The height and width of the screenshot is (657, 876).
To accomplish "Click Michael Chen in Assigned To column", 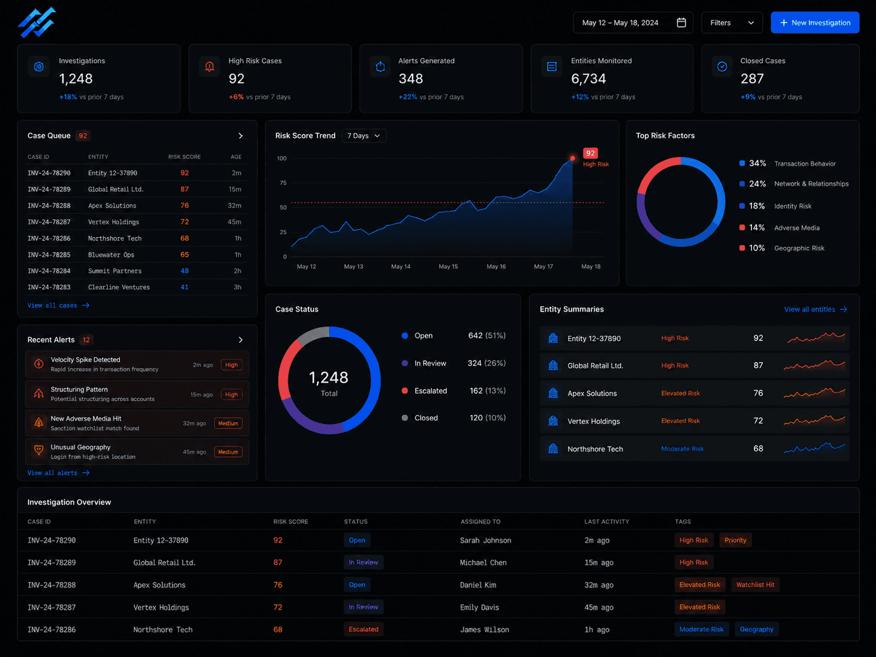I will [x=483, y=563].
